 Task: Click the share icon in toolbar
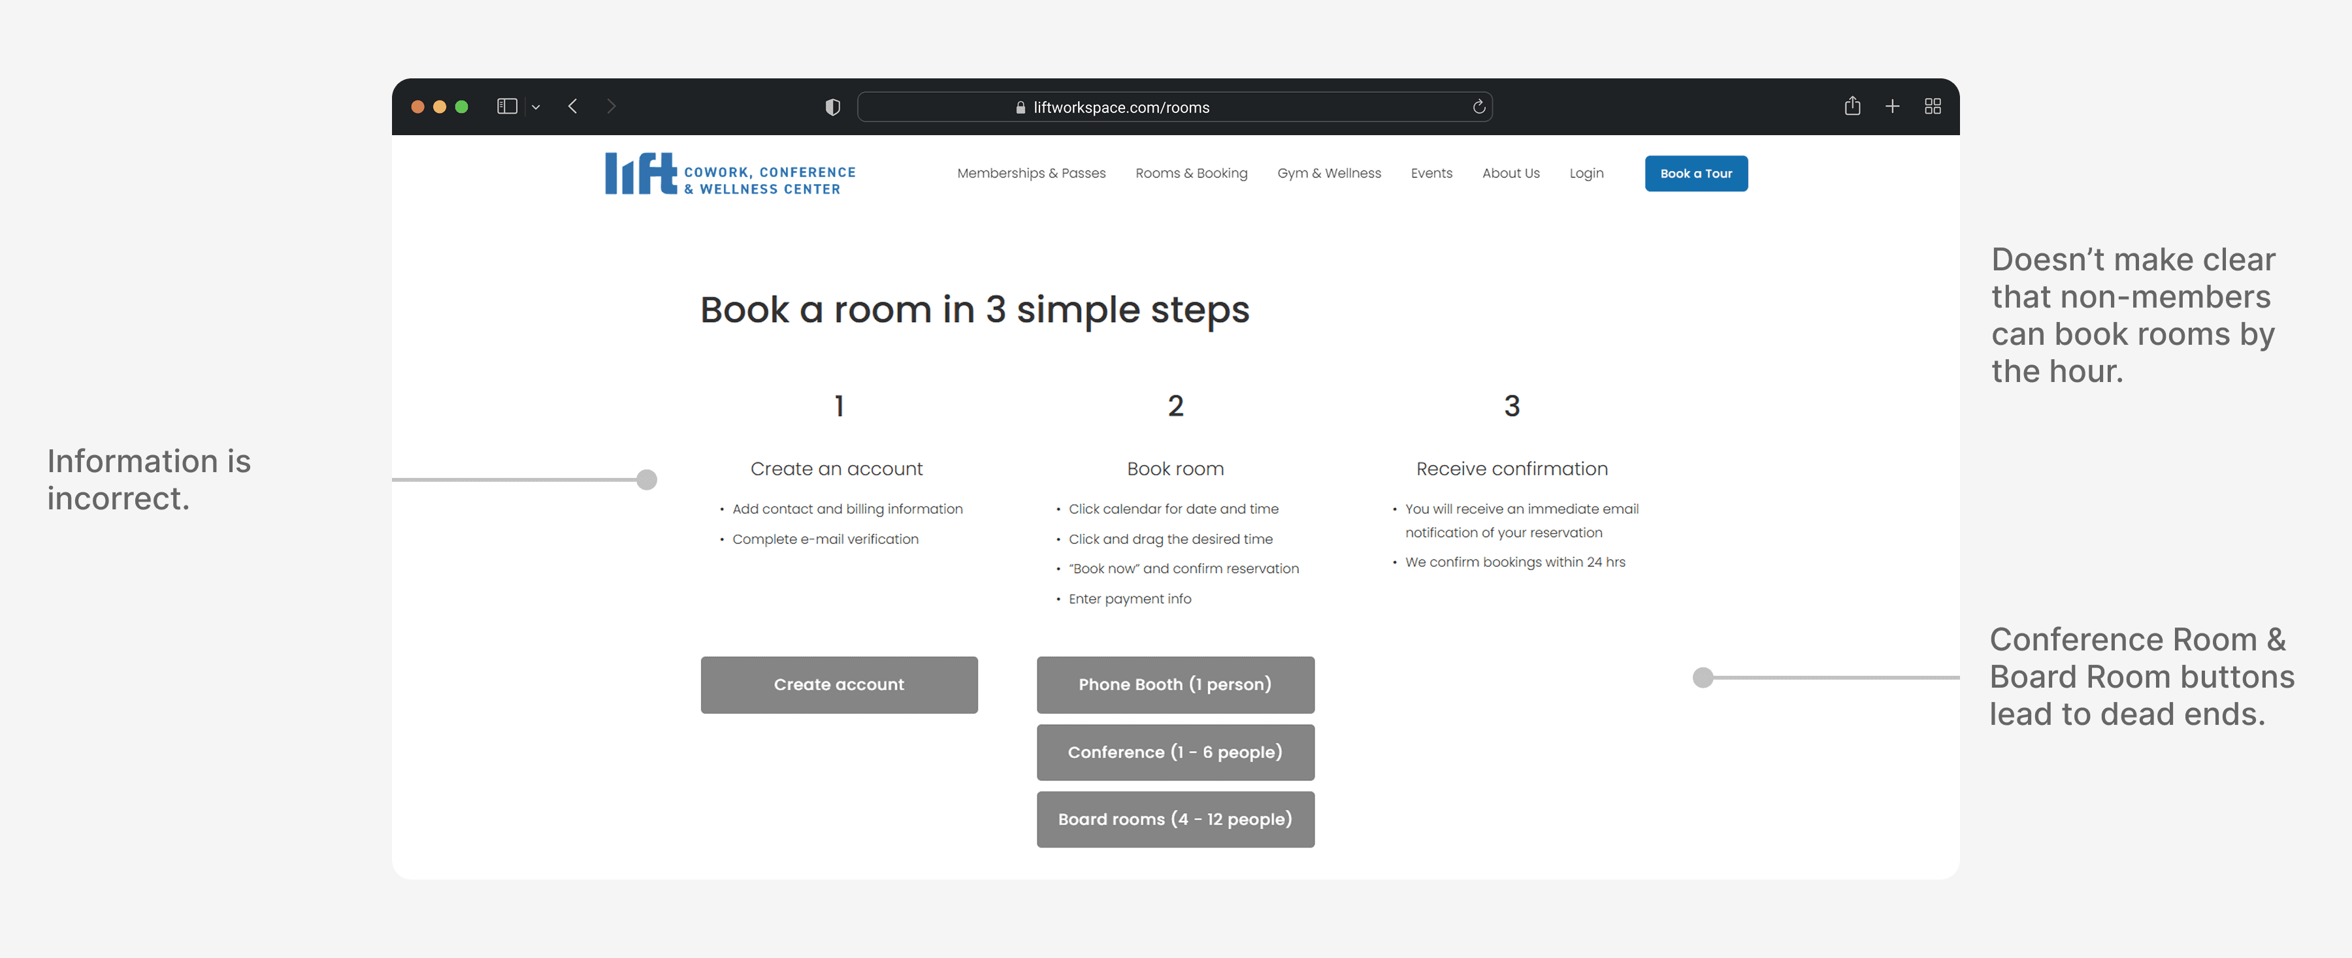pyautogui.click(x=1852, y=106)
